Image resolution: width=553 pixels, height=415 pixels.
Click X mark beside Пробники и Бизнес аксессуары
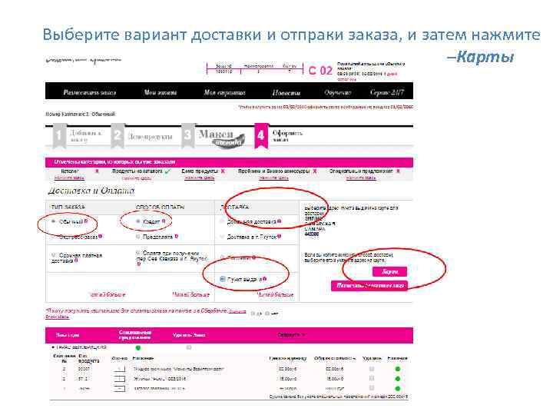point(315,171)
